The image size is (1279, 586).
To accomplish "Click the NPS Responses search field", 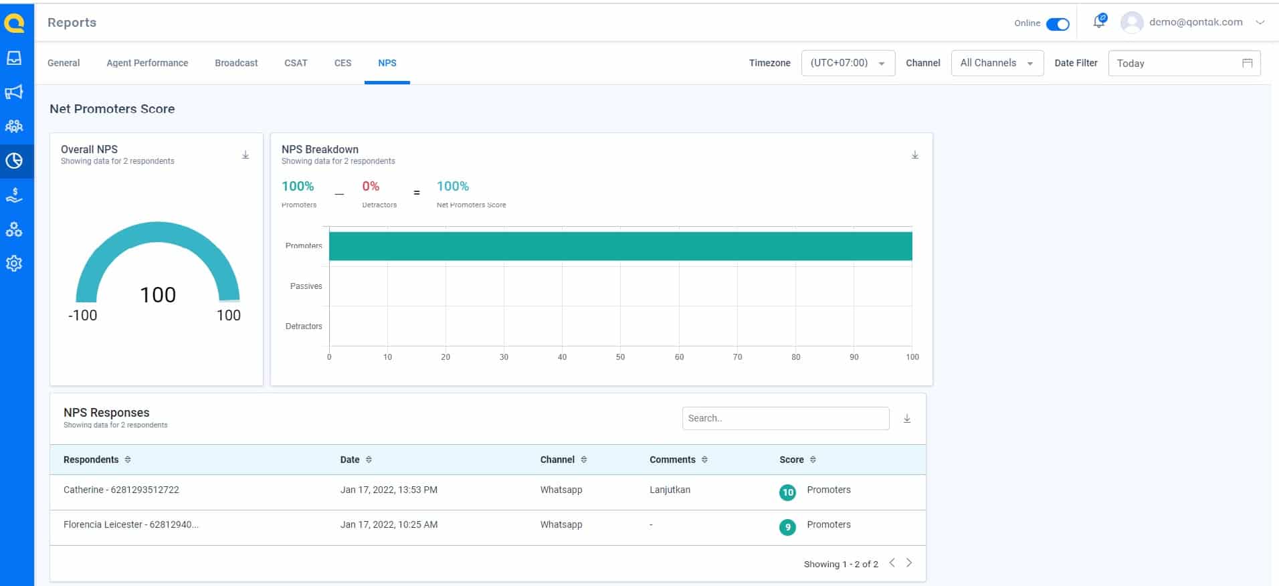I will pos(785,419).
